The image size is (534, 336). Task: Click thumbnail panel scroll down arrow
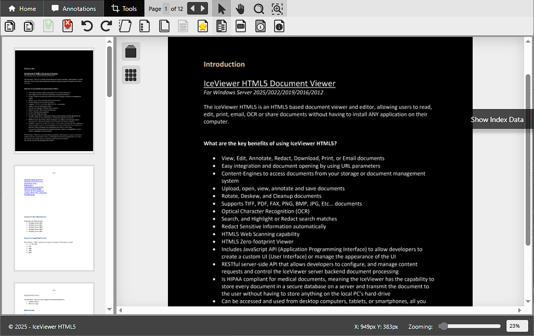pyautogui.click(x=109, y=309)
